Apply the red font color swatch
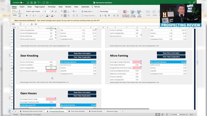 pos(52,16)
